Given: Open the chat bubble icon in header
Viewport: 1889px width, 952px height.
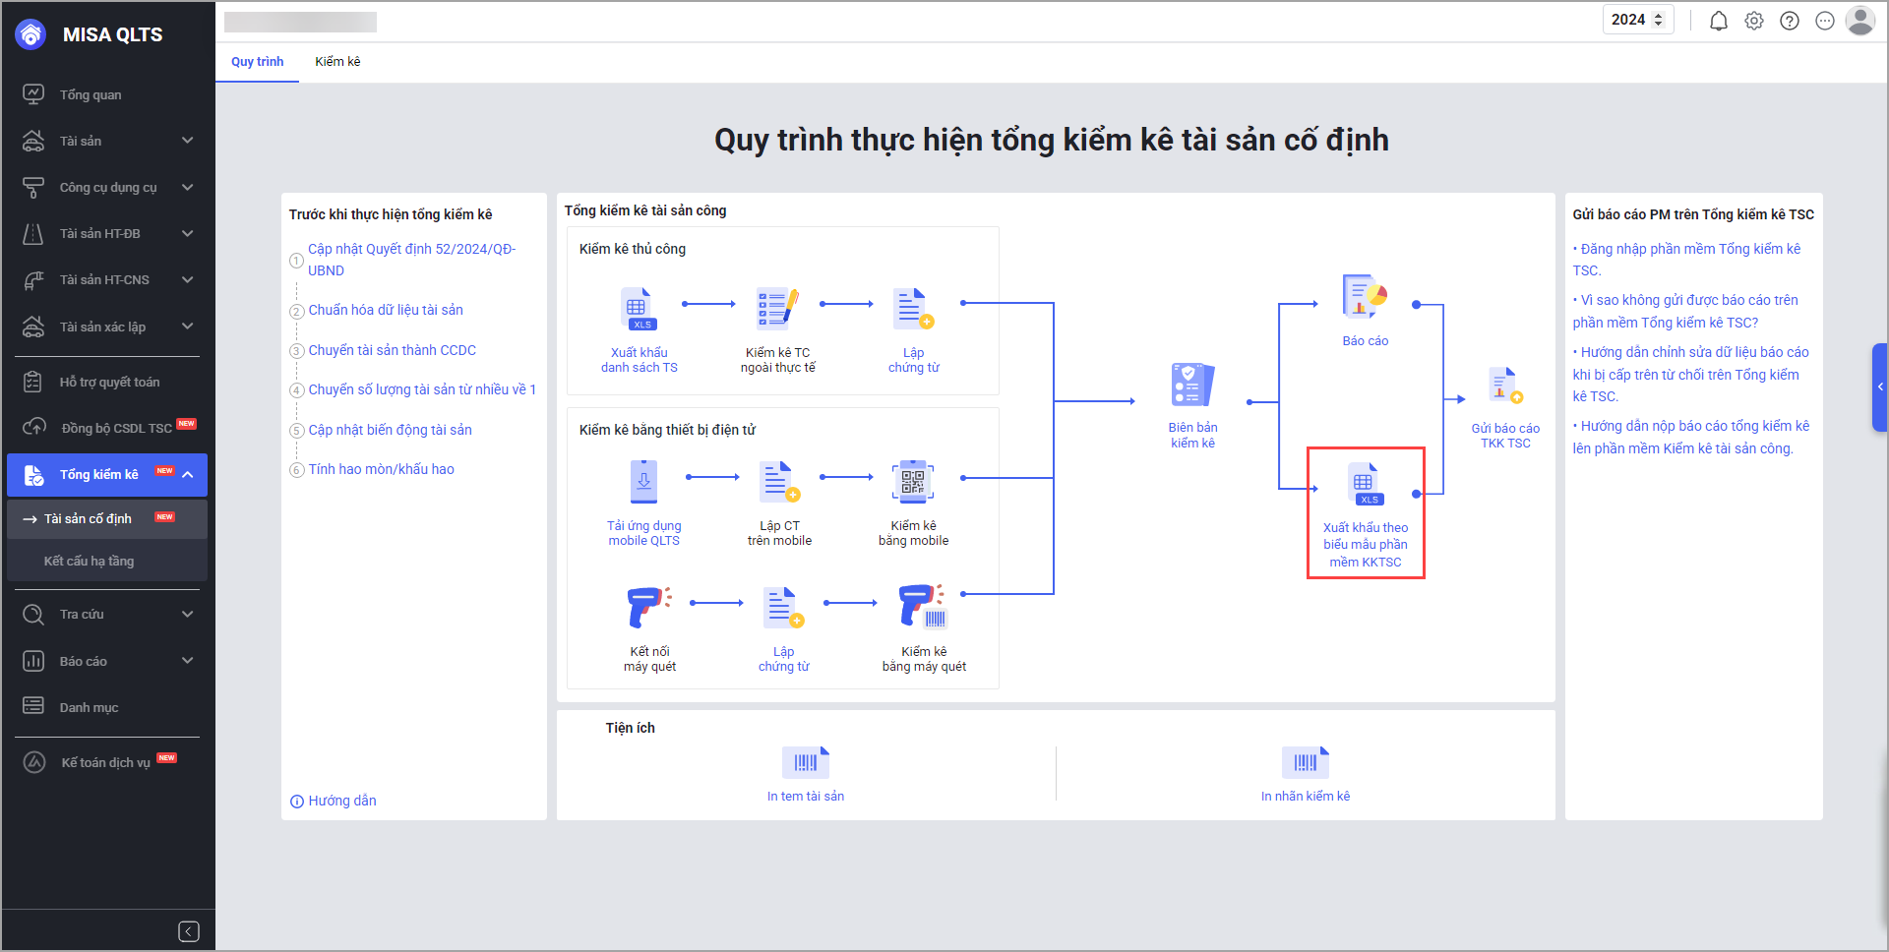Looking at the screenshot, I should 1825,21.
